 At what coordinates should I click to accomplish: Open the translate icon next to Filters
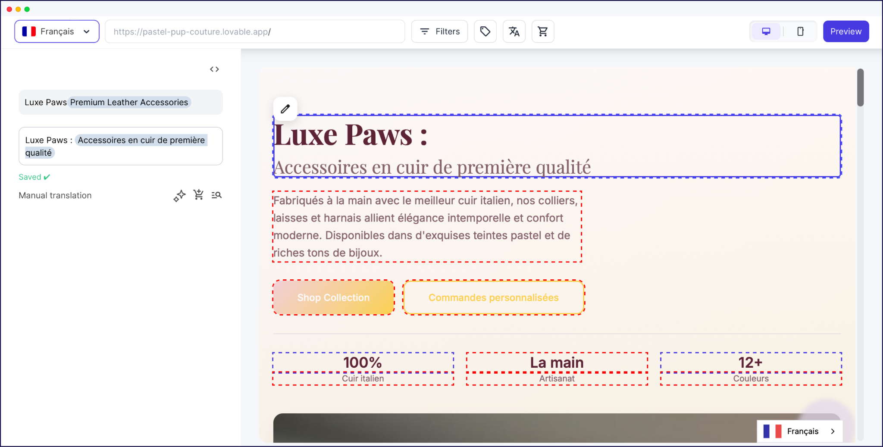coord(514,31)
